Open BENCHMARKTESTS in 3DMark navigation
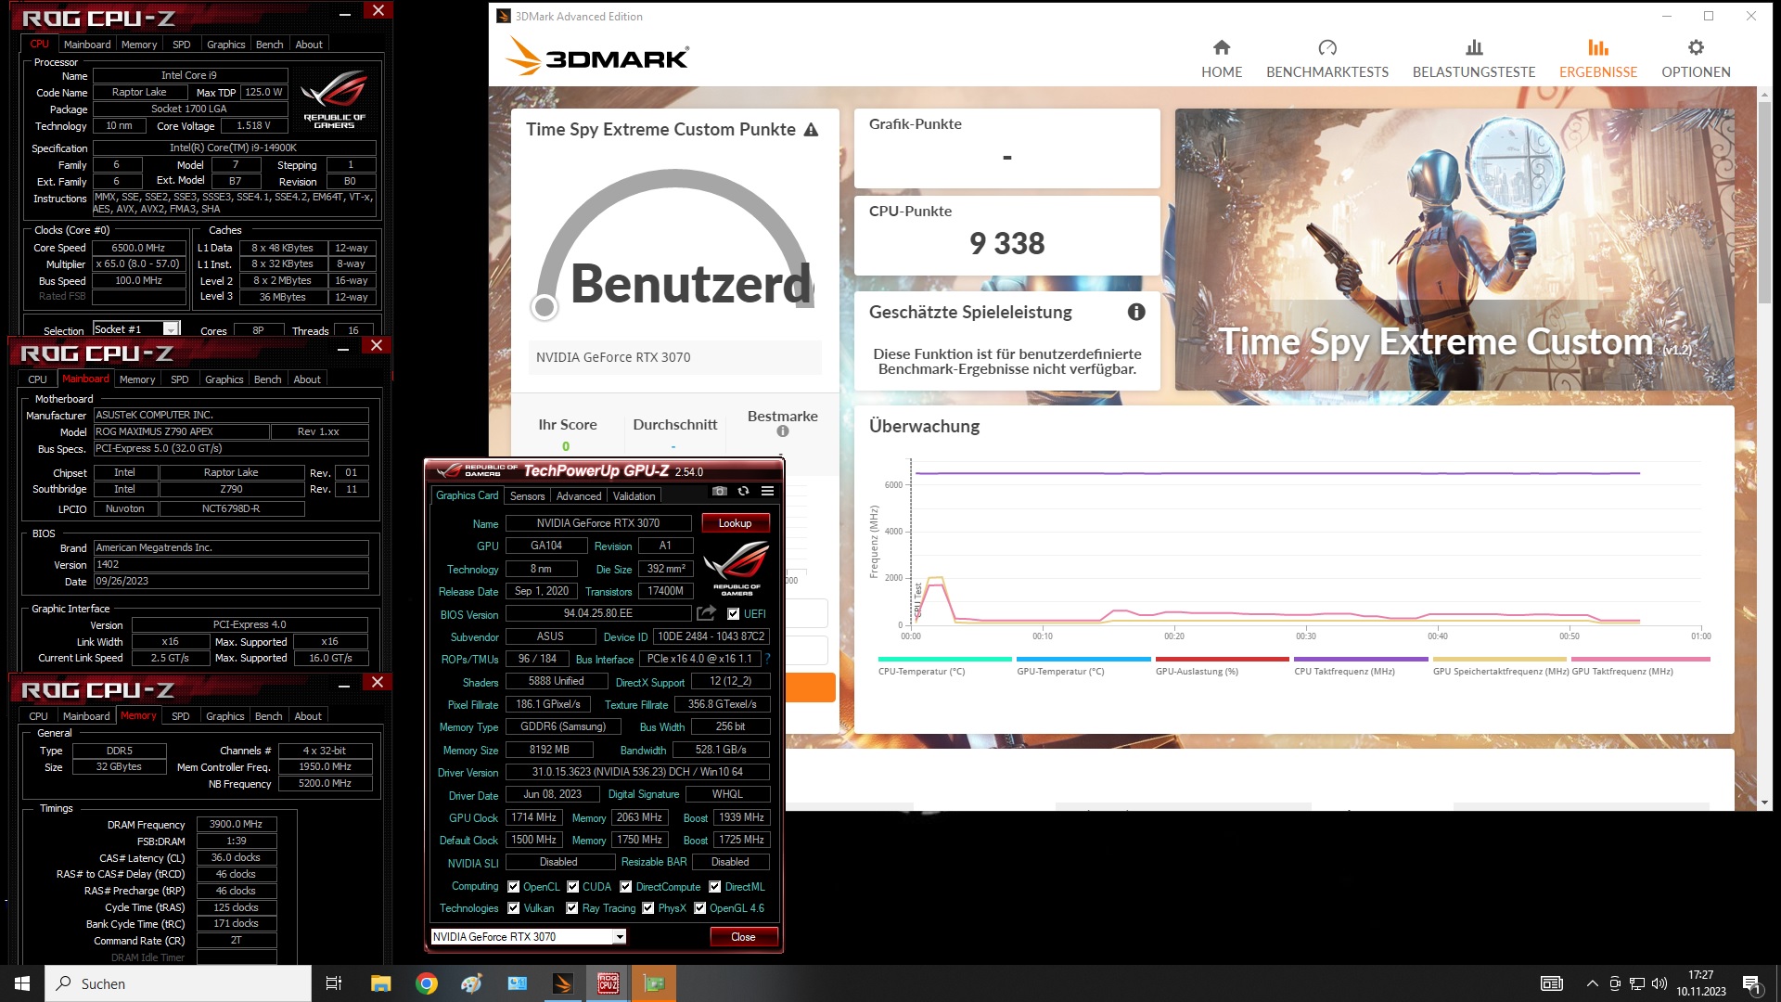The width and height of the screenshot is (1781, 1002). [1326, 59]
